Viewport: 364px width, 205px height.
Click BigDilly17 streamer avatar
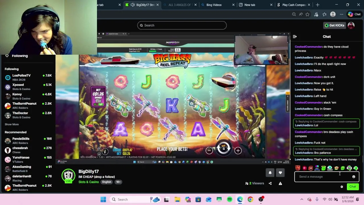(x=68, y=176)
